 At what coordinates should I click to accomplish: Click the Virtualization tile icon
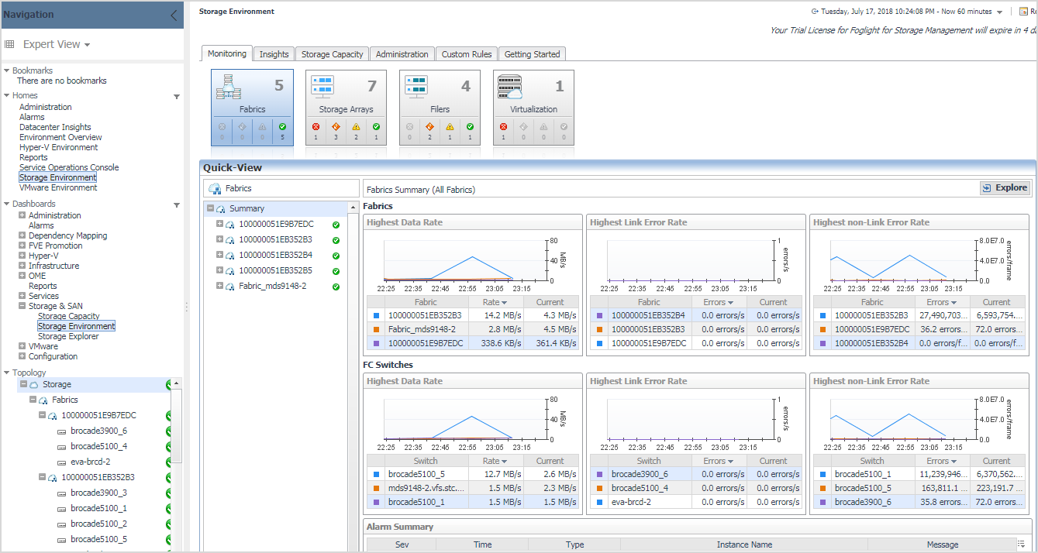(510, 86)
